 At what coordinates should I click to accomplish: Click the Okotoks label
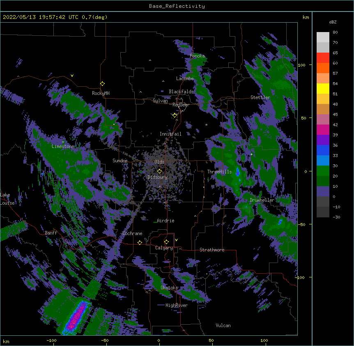169,288
